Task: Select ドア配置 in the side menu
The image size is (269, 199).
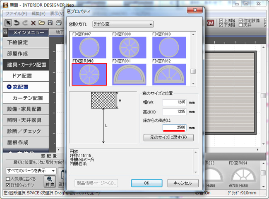Action: click(x=22, y=76)
